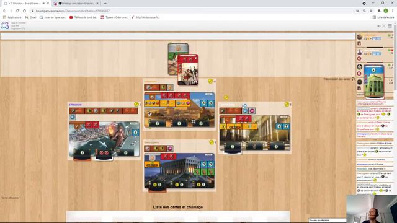
Task: Click the wonder icon under the first player's avatar
Action: pos(359,43)
